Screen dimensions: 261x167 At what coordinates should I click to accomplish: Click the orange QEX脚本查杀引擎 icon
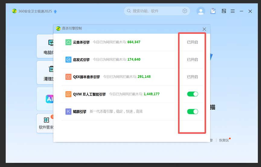pyautogui.click(x=68, y=77)
